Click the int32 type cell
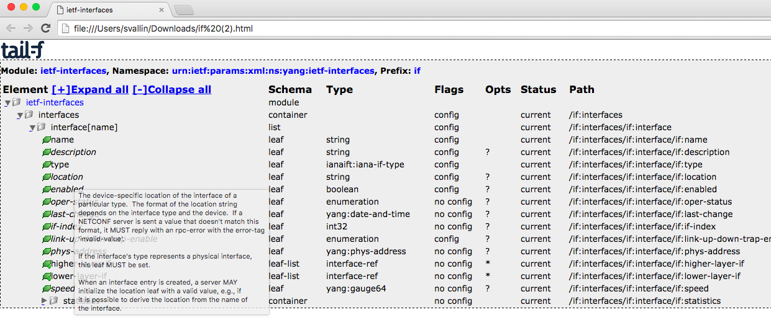771x320 pixels. tap(337, 226)
